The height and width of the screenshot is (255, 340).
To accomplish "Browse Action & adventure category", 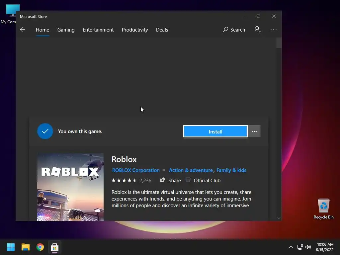I will point(191,170).
